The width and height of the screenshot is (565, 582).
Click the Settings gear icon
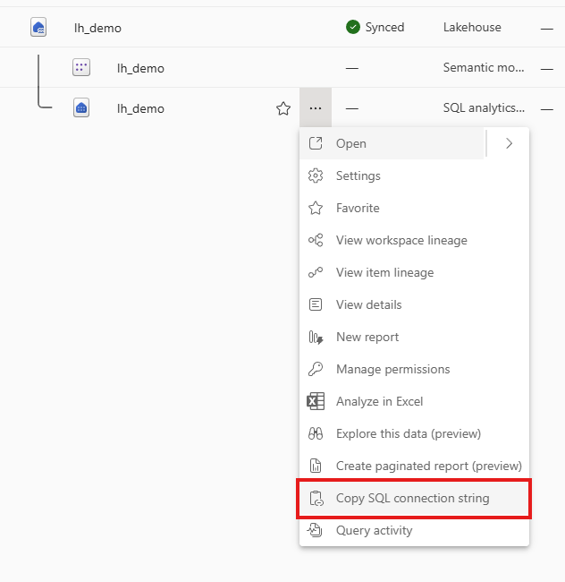tap(316, 175)
